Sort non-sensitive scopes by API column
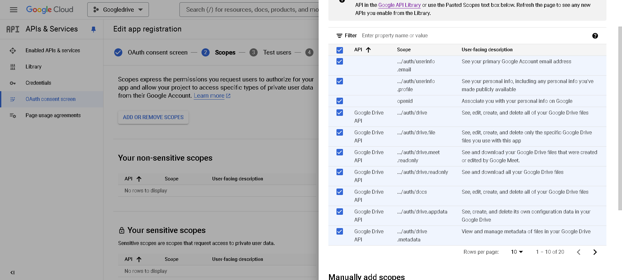The image size is (622, 280). tap(139, 179)
